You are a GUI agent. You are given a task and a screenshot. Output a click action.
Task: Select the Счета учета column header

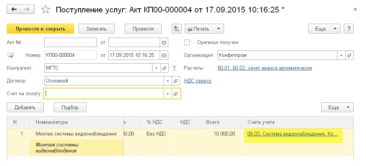(293, 122)
